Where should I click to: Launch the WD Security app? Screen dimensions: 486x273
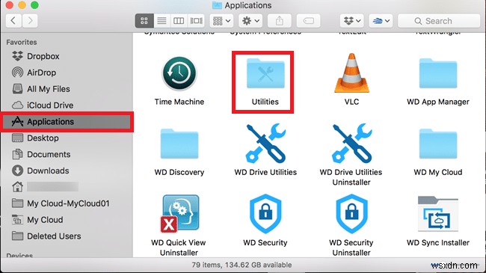265,214
